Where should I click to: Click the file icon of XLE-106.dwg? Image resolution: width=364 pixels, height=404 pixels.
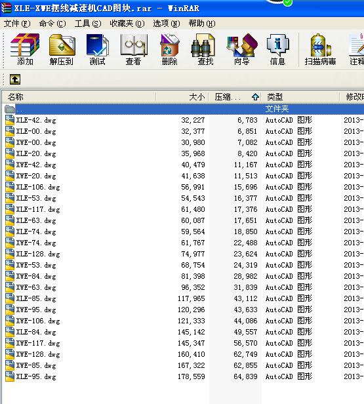pyautogui.click(x=10, y=187)
